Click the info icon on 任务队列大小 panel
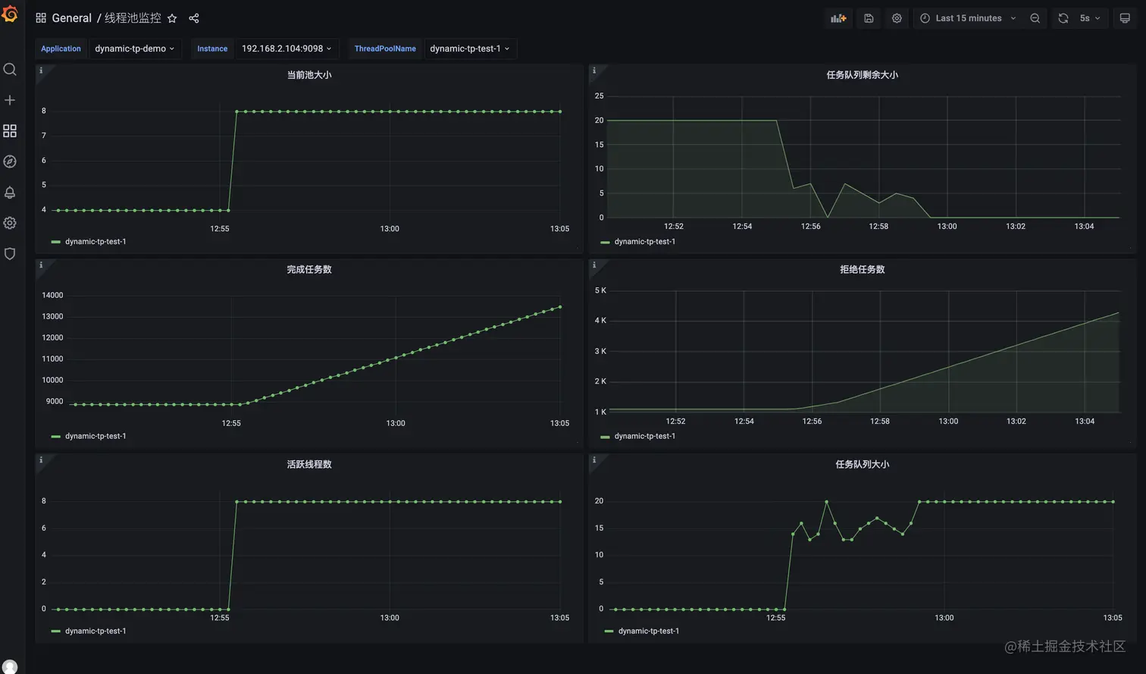The height and width of the screenshot is (674, 1146). (594, 460)
